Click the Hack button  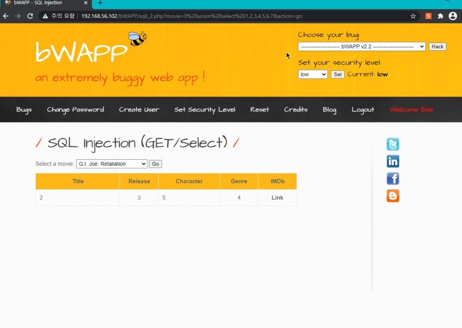(438, 46)
